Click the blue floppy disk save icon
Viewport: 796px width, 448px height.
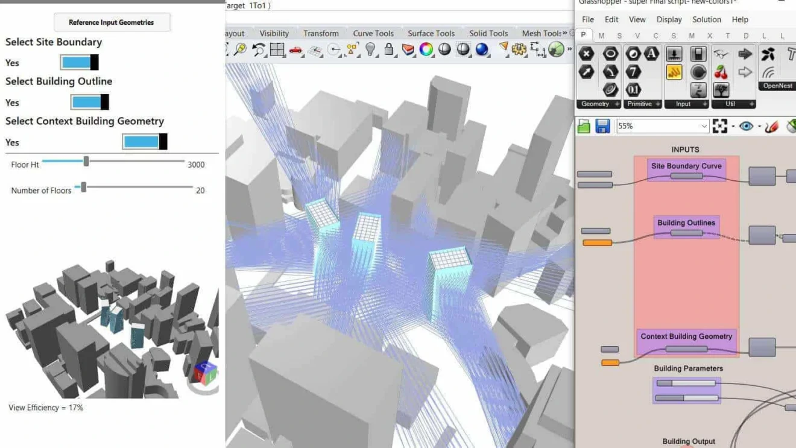pyautogui.click(x=602, y=126)
